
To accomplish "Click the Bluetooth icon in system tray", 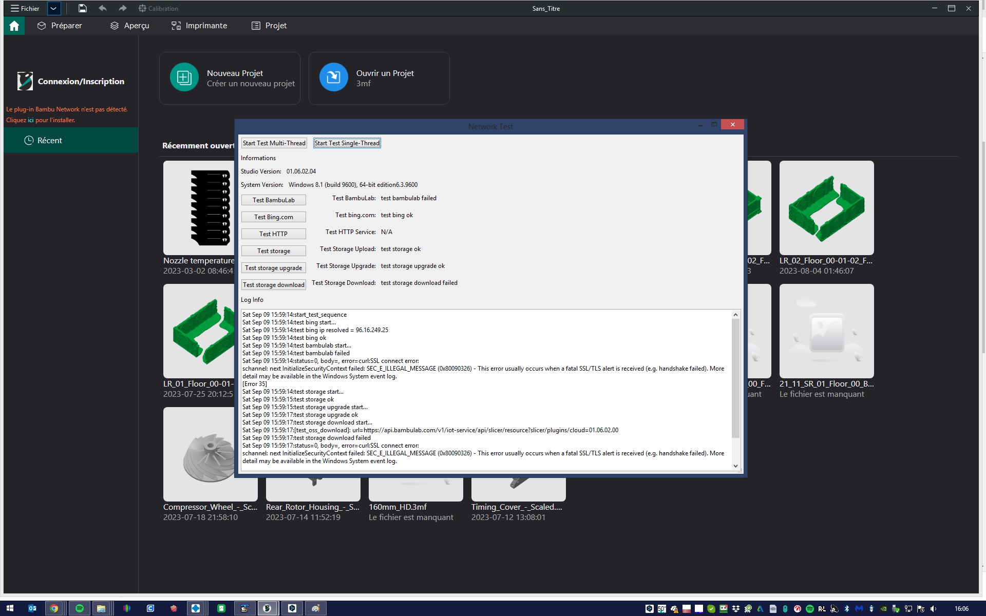I will [x=847, y=609].
